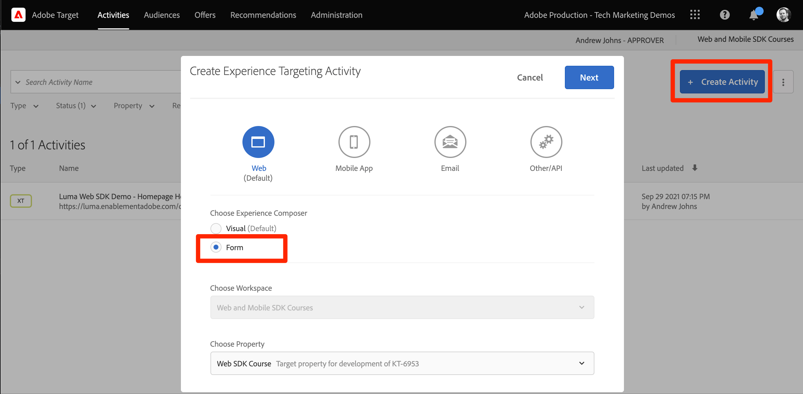
Task: Choose the Other/API gears icon
Action: tap(546, 142)
